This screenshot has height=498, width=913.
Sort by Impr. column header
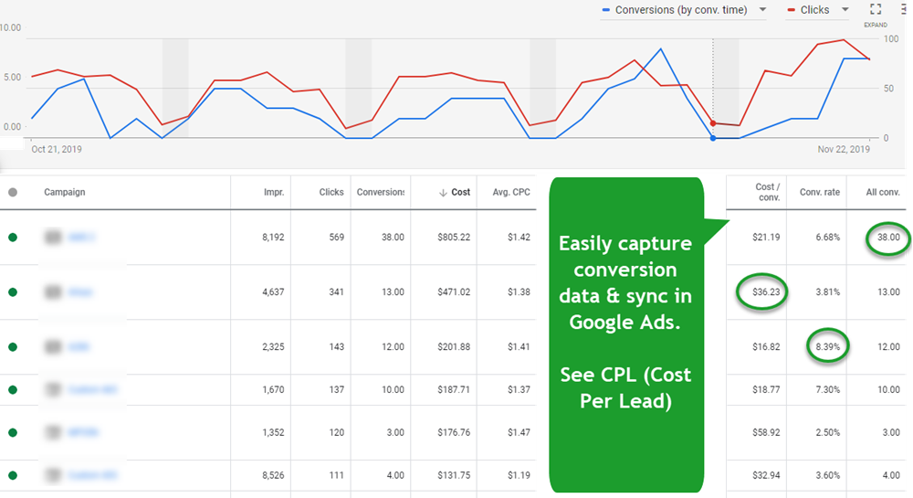point(274,192)
